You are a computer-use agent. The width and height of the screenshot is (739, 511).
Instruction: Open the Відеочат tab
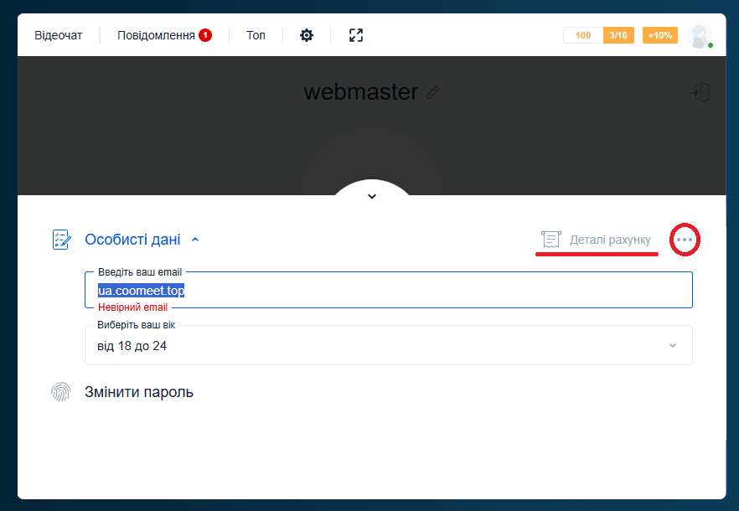59,35
